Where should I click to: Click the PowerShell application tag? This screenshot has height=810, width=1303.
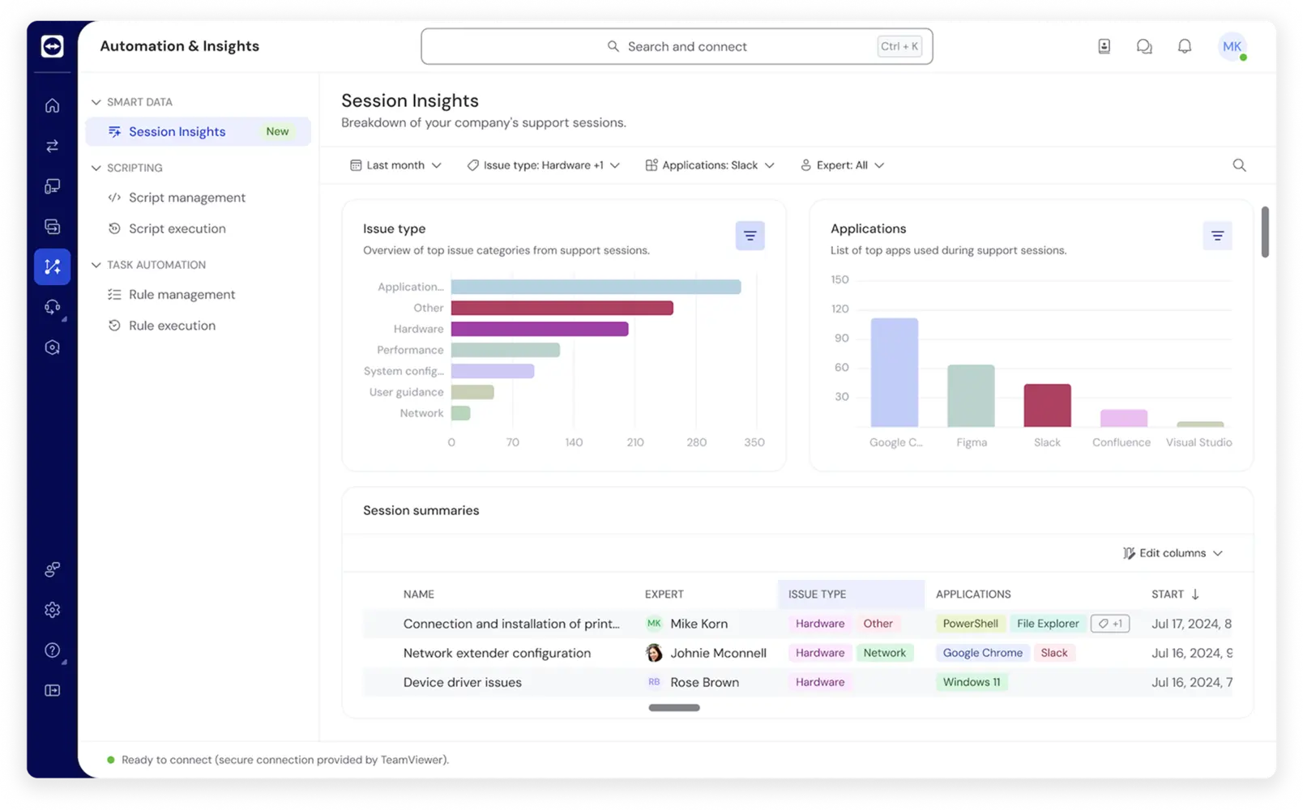(x=970, y=624)
